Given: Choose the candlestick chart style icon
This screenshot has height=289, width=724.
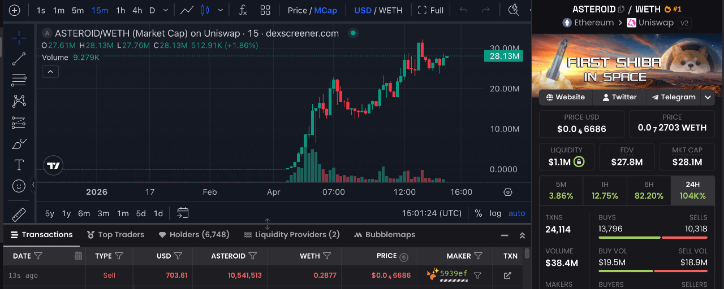Looking at the screenshot, I should pos(204,10).
